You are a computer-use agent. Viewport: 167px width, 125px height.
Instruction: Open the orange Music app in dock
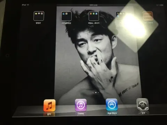pyautogui.click(x=49, y=106)
